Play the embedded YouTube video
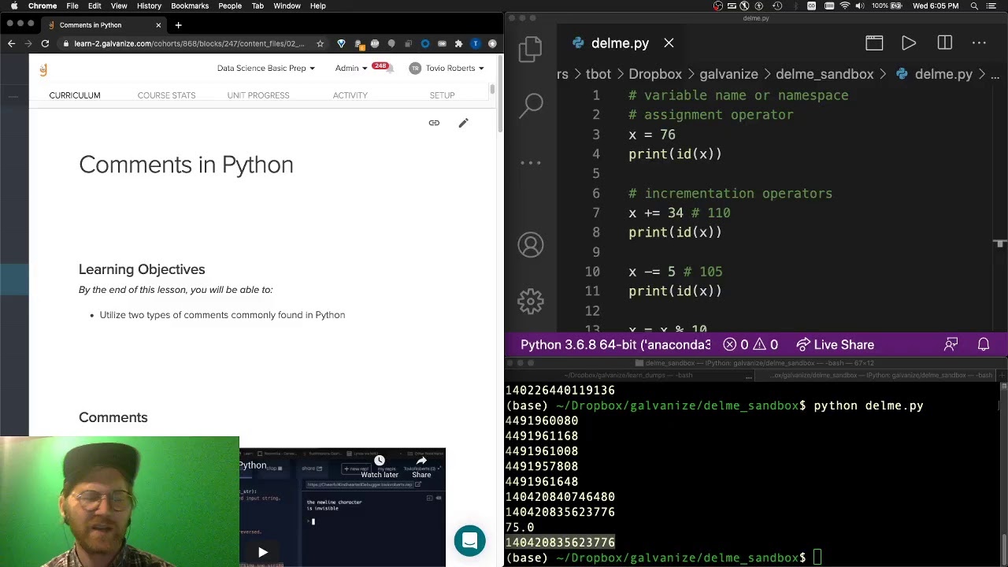Screen dimensions: 1008x567 click(x=263, y=552)
